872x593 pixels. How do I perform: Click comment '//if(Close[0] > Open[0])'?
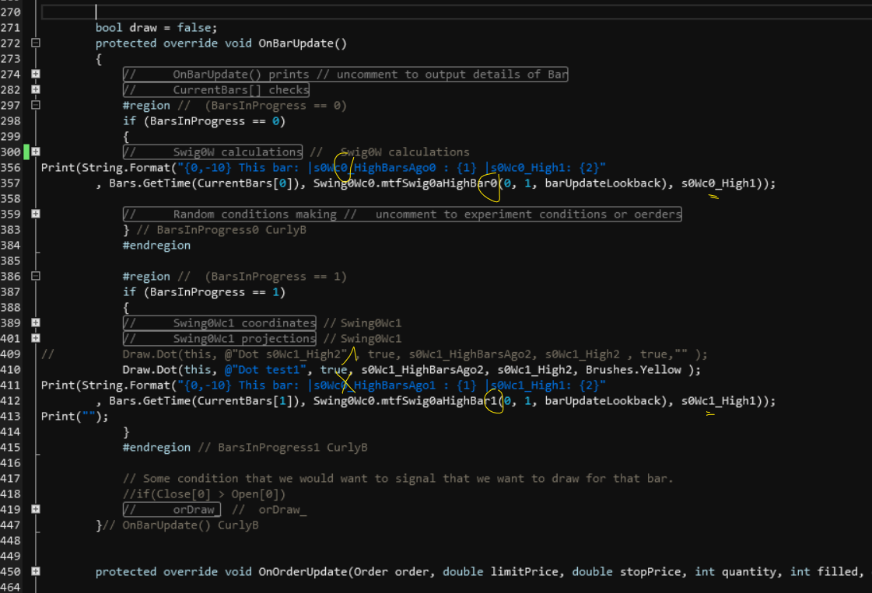point(204,494)
